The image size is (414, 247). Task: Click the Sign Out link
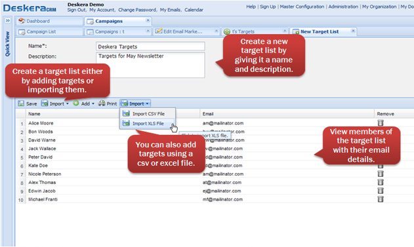[76, 10]
